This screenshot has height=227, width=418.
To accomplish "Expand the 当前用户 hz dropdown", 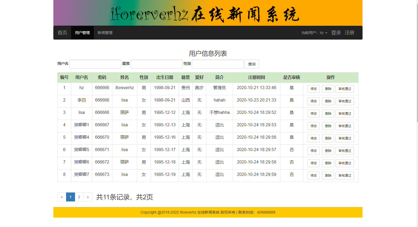I will tap(314, 33).
